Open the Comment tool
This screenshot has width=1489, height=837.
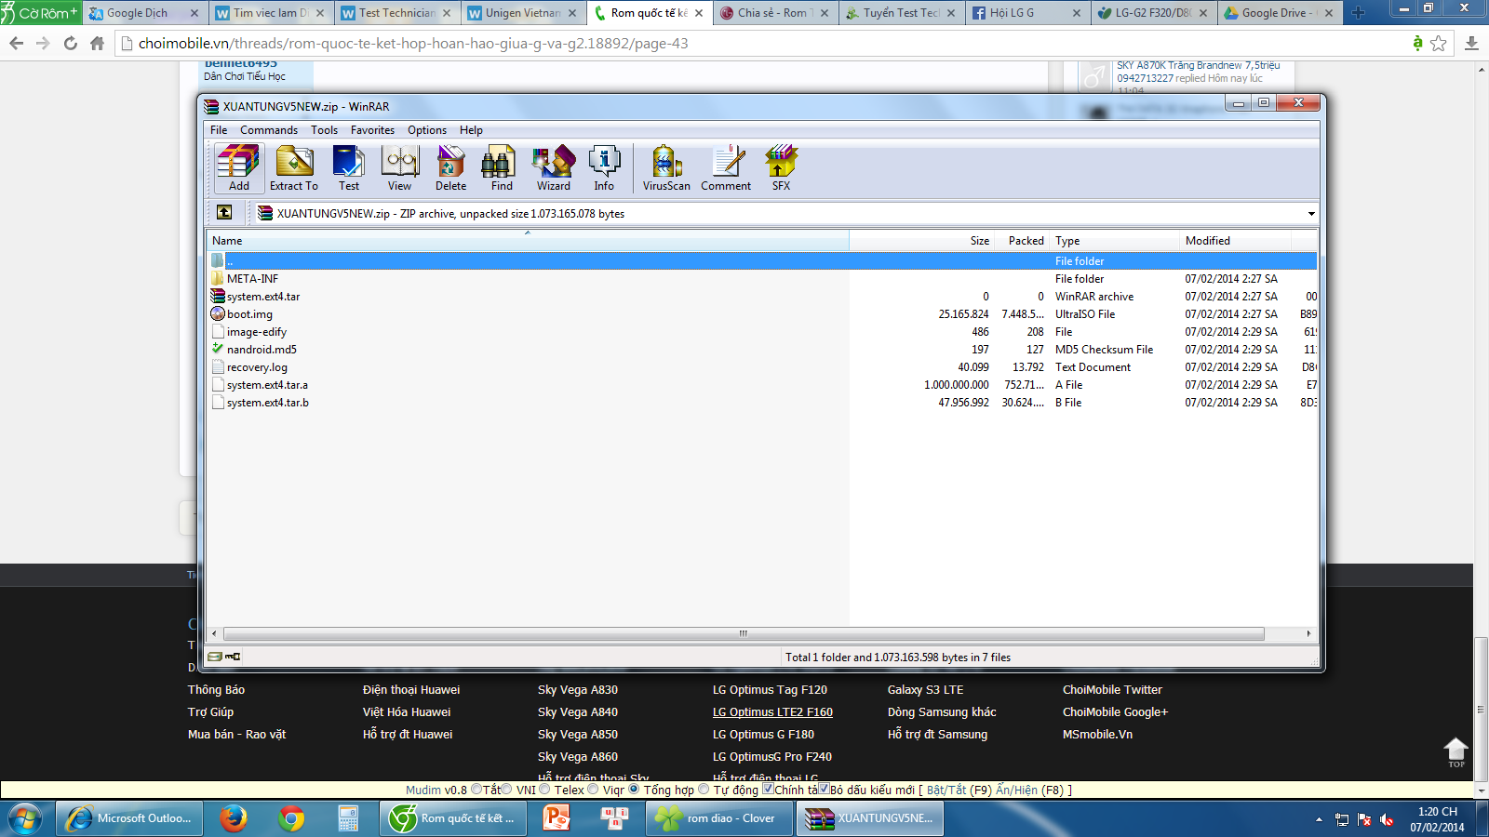coord(726,168)
